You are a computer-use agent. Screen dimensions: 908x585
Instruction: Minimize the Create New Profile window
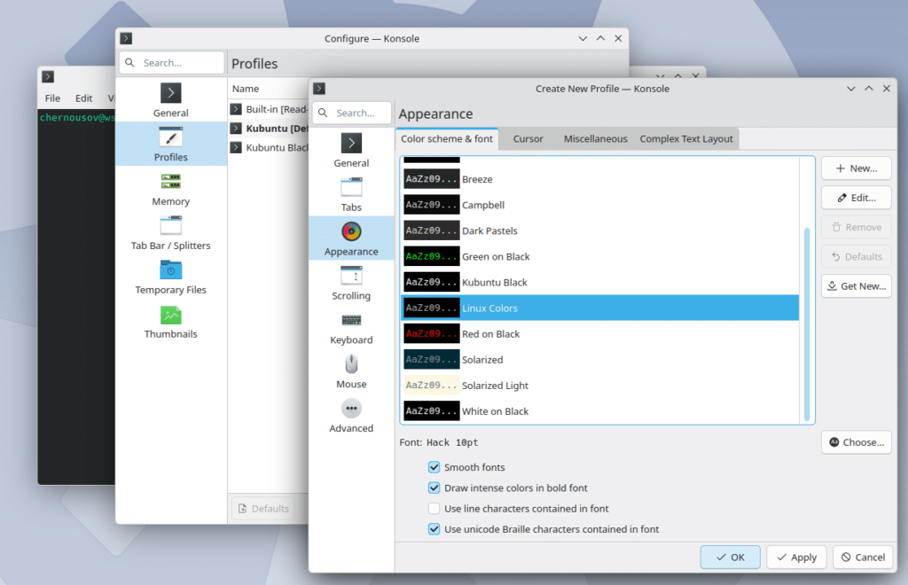click(x=850, y=89)
